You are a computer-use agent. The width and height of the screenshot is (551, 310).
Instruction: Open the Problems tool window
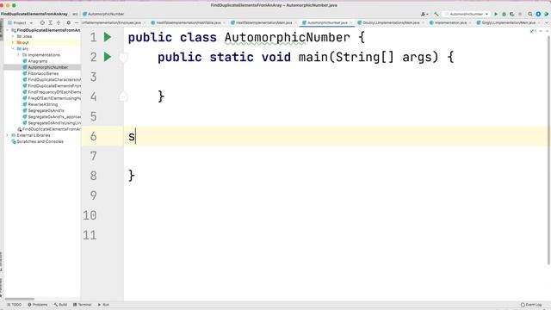tap(38, 305)
